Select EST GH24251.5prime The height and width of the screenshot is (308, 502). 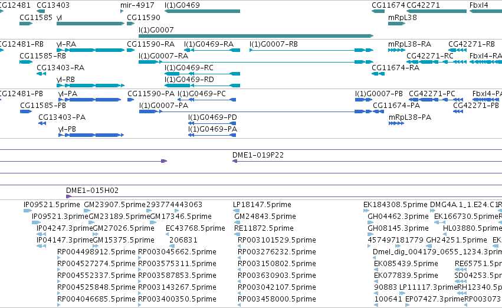point(456,241)
